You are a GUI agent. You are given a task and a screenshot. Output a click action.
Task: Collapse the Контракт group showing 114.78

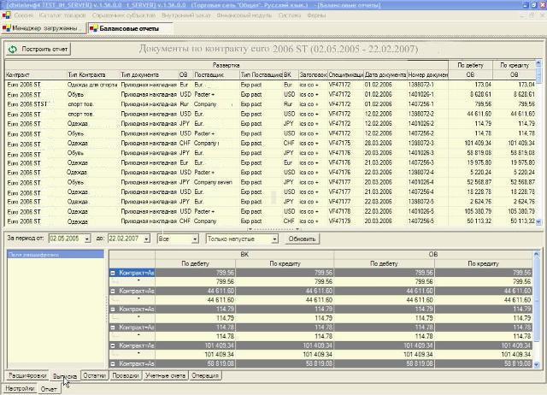click(x=113, y=327)
